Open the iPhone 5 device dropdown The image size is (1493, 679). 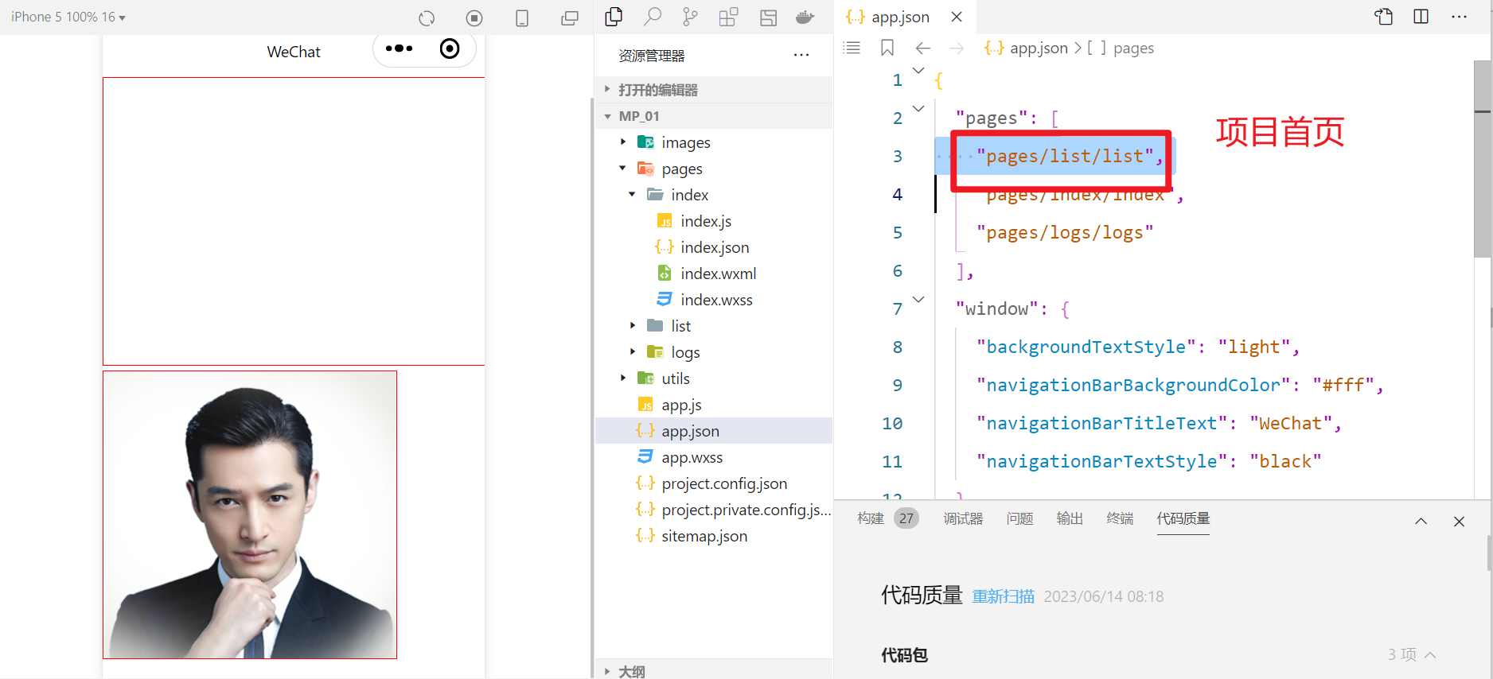(68, 17)
